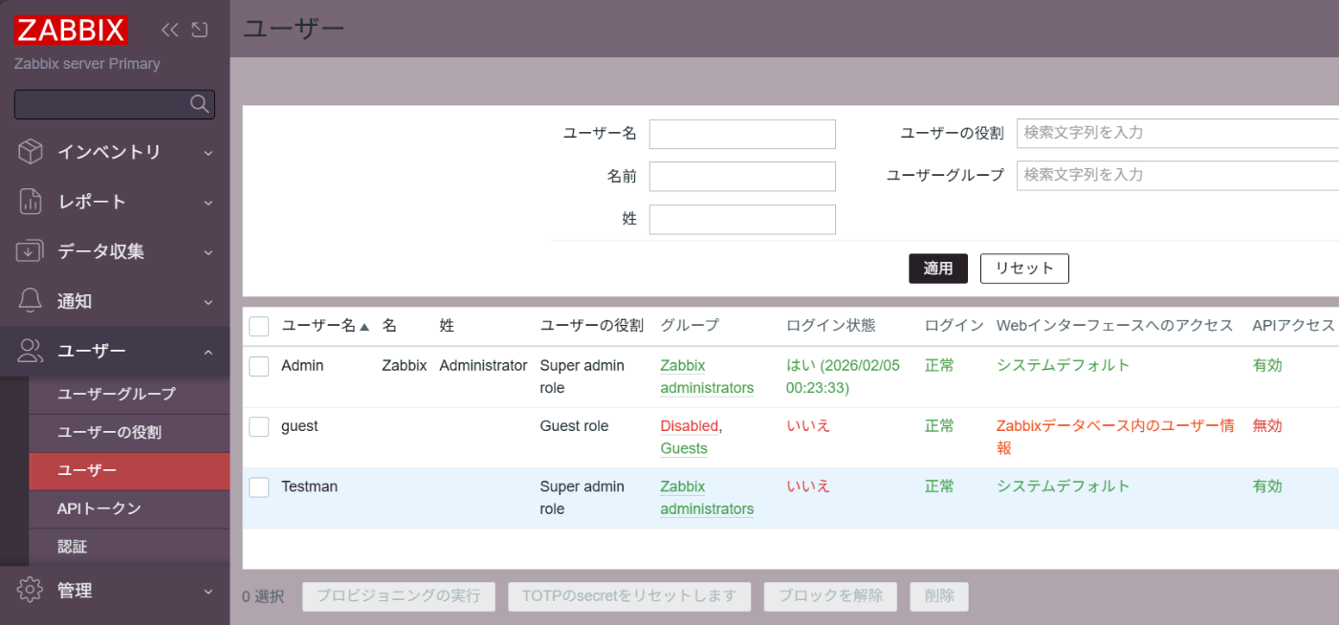Click the sort arrow beside ユーザー名 header
This screenshot has height=625, width=1339.
364,327
